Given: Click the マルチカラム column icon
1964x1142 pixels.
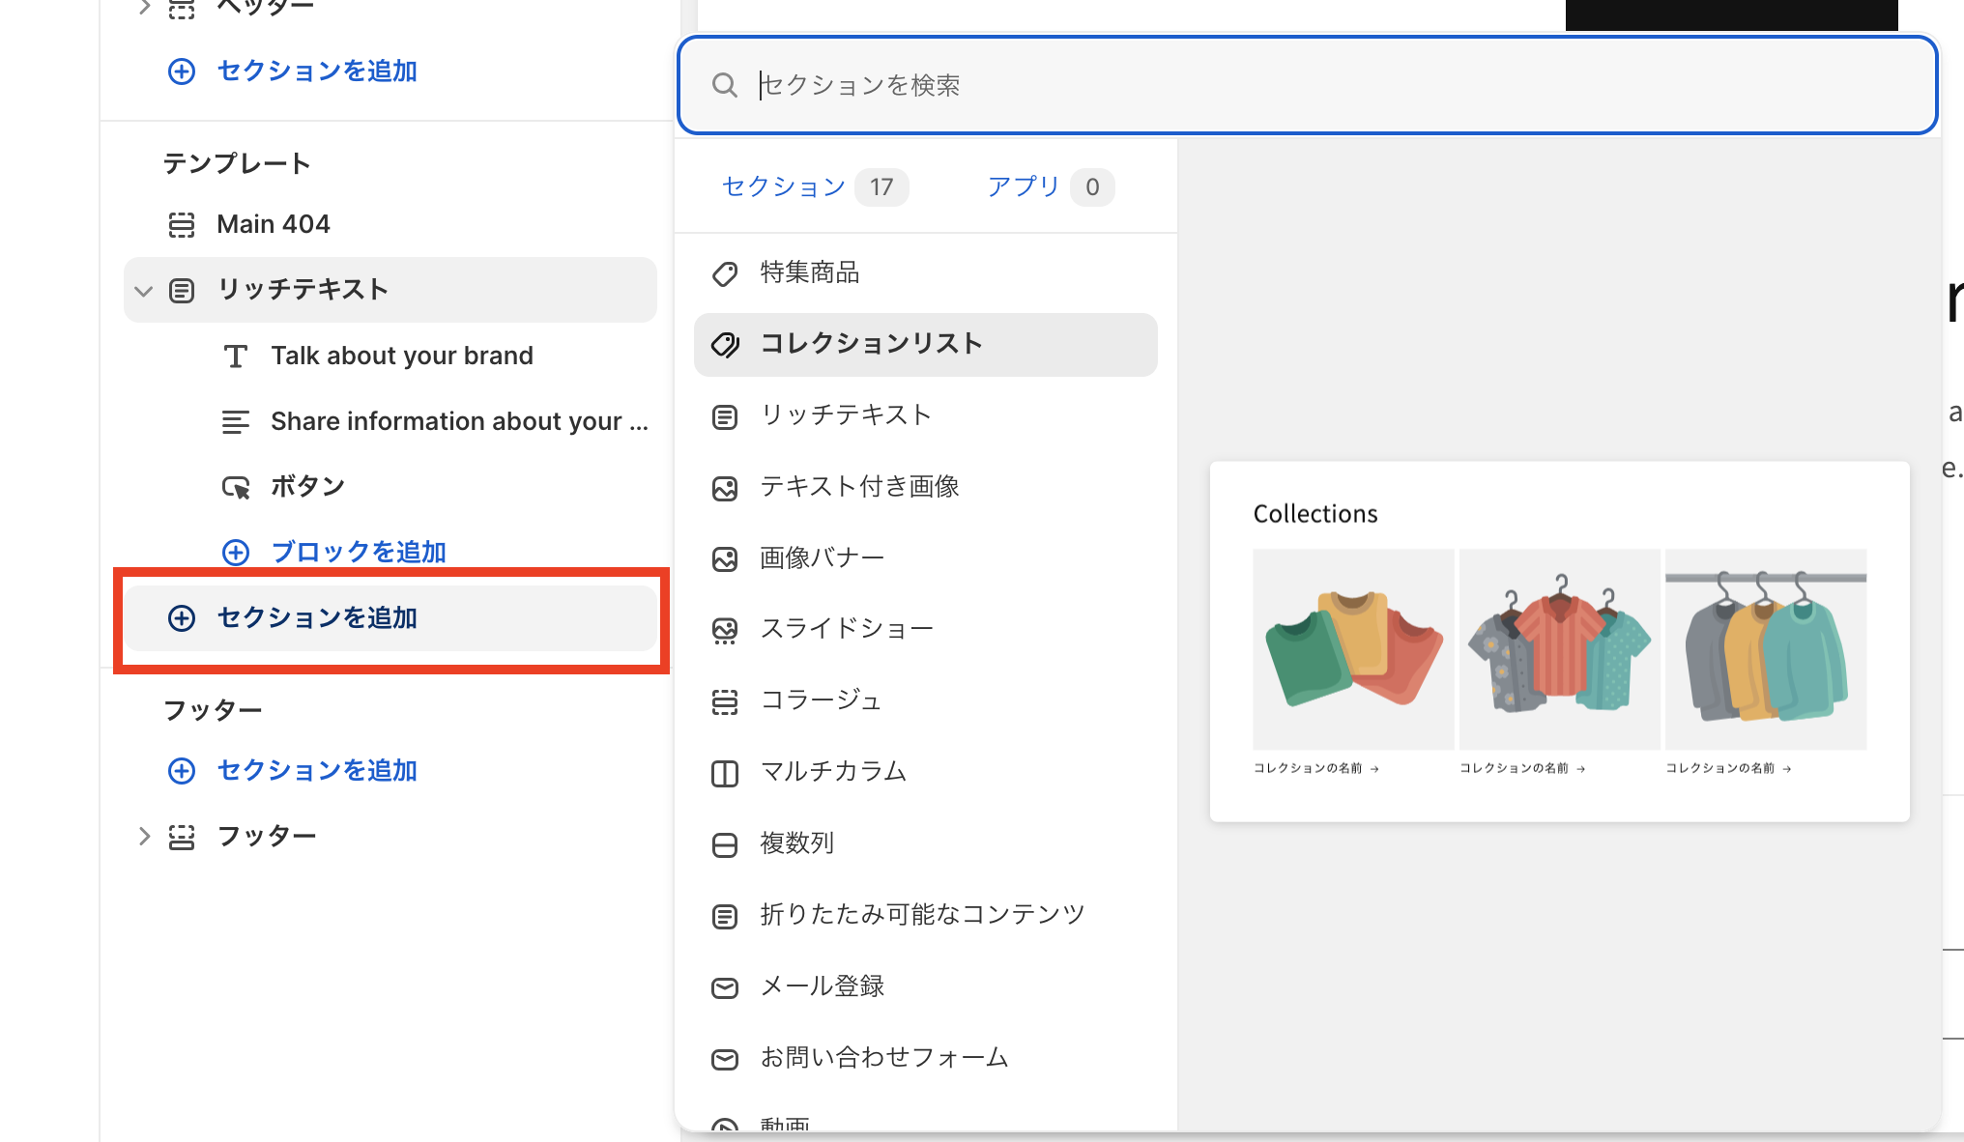Looking at the screenshot, I should point(724,773).
